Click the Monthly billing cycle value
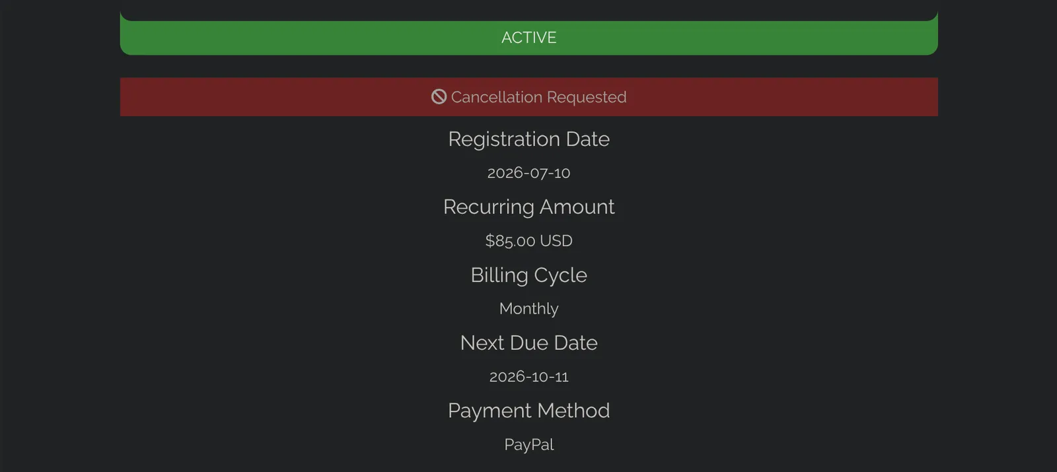Viewport: 1057px width, 472px height. coord(528,309)
